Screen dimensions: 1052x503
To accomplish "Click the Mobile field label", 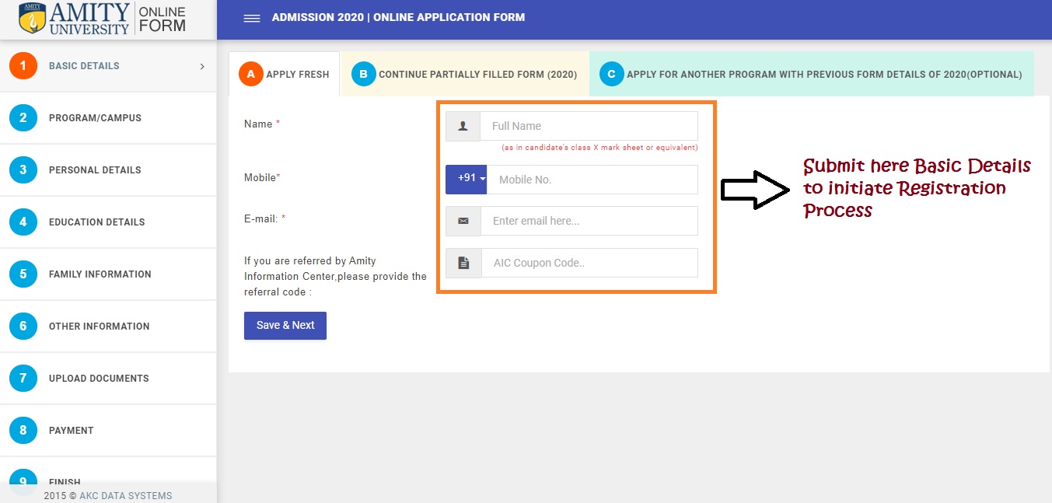I will pos(262,177).
